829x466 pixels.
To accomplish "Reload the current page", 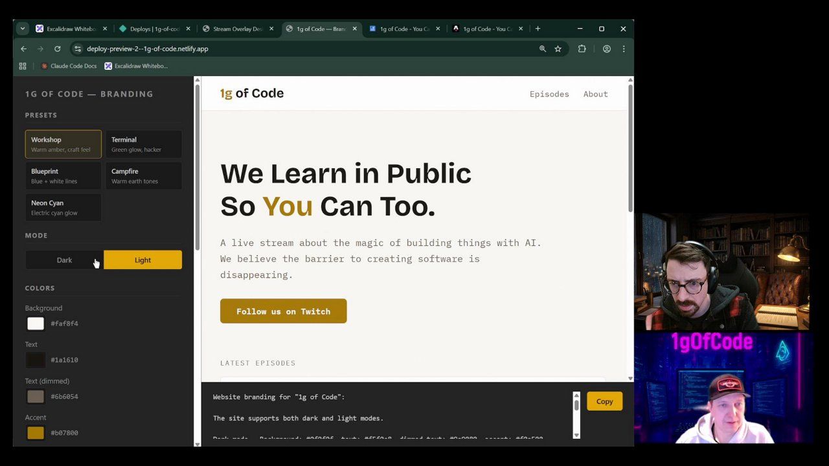I will 57,49.
